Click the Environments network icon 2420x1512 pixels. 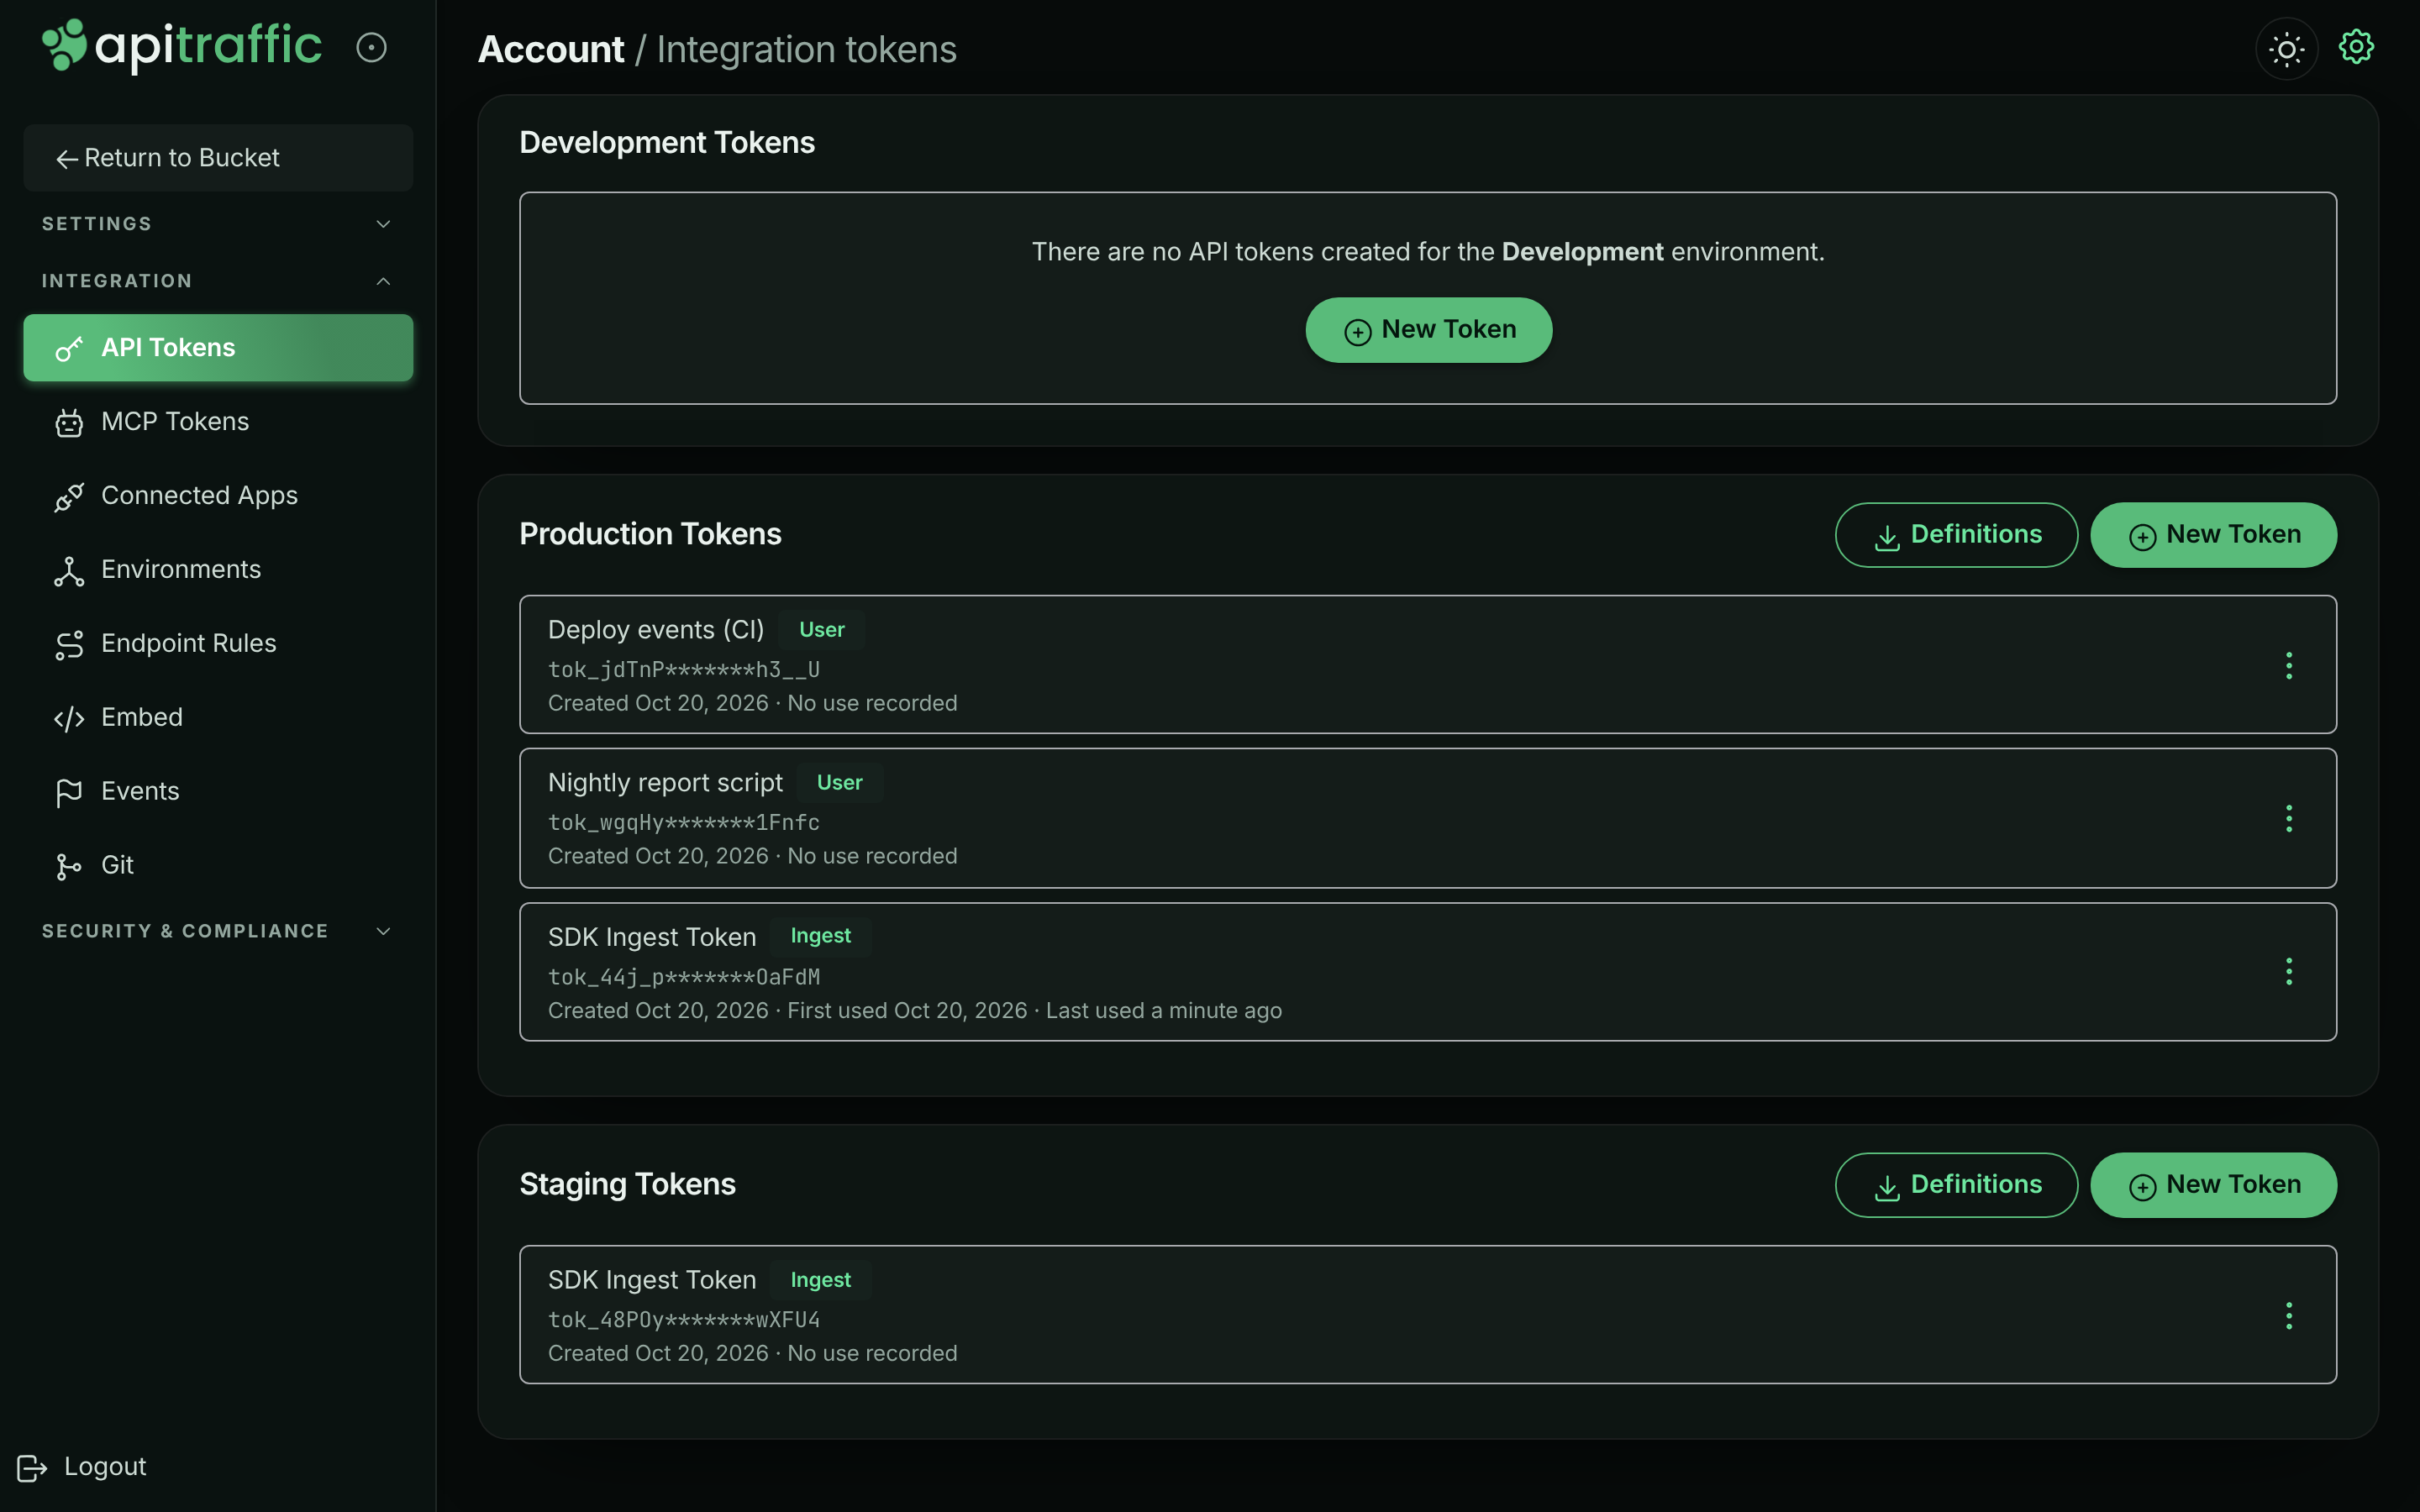69,571
